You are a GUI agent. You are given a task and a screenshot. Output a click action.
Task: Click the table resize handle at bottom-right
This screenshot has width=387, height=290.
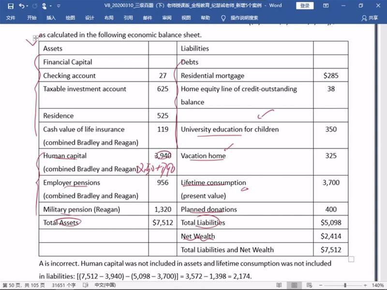click(x=351, y=259)
